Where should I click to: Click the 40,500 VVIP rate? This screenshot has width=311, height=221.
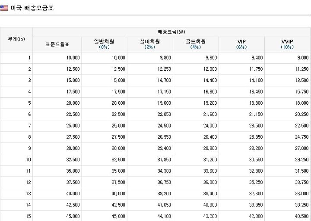tap(301, 216)
